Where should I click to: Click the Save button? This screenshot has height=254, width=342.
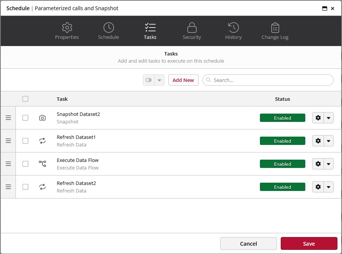309,243
